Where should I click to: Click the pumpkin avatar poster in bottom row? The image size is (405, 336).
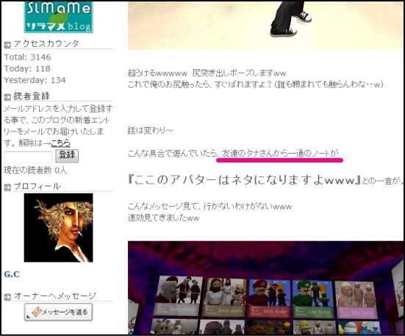click(268, 327)
